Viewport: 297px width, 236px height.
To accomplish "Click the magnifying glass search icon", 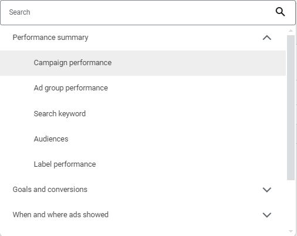I will click(280, 12).
